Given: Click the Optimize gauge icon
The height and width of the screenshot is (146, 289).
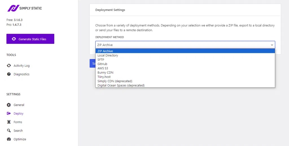Looking at the screenshot, I should [x=9, y=139].
